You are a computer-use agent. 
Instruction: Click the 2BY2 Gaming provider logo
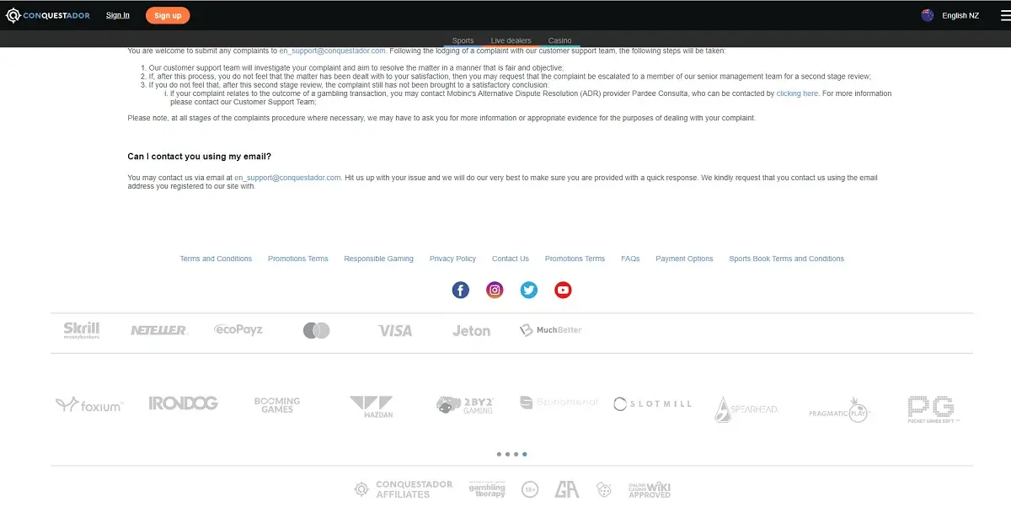pos(464,405)
